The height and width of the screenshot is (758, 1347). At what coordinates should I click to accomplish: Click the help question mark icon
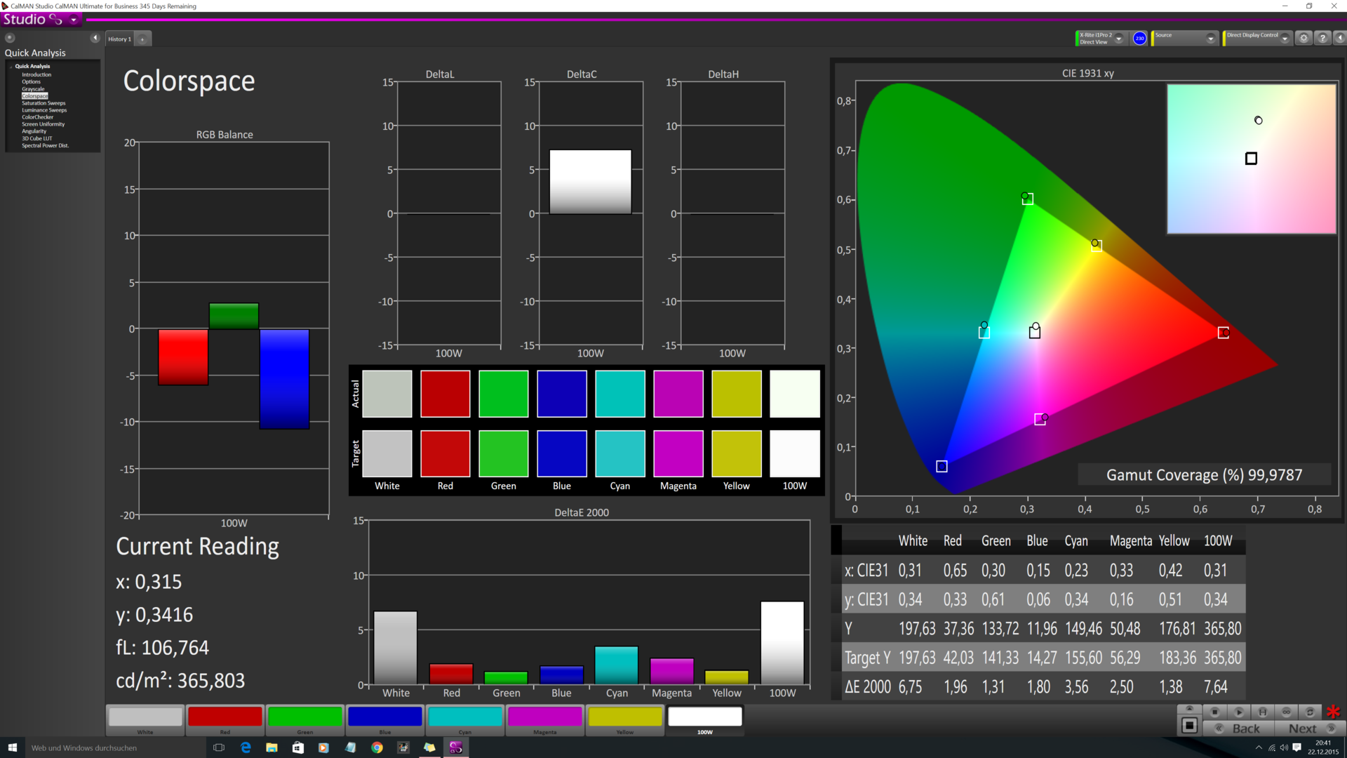[x=1322, y=39]
